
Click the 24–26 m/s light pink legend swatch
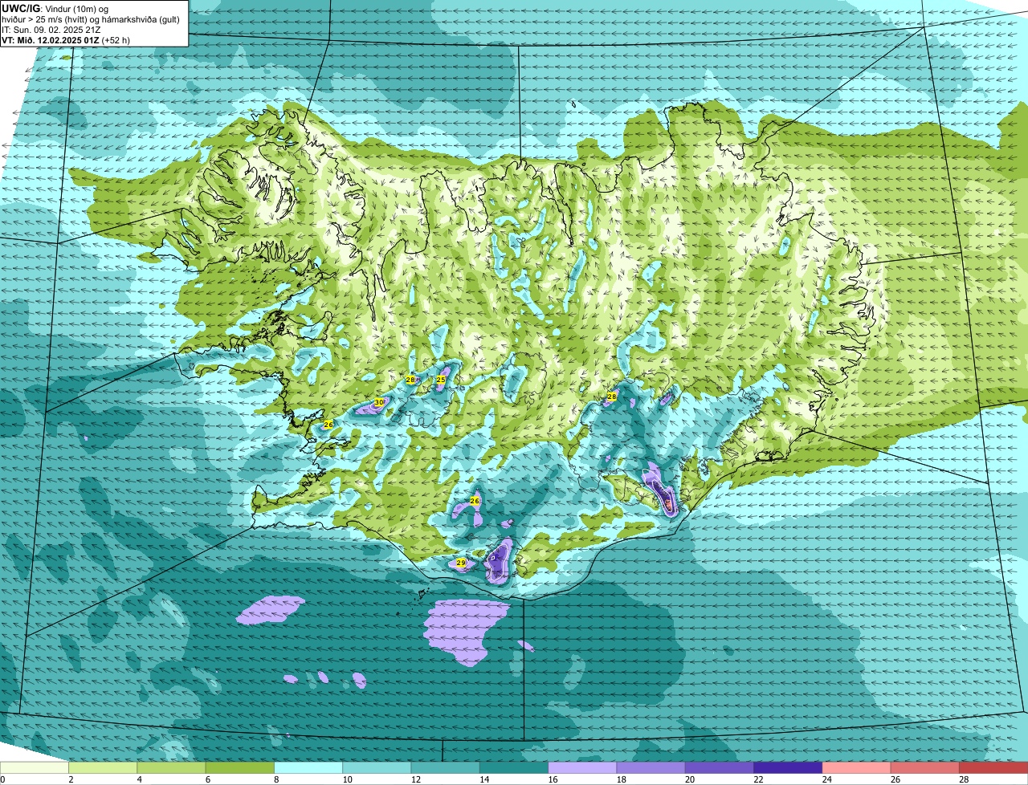[856, 767]
